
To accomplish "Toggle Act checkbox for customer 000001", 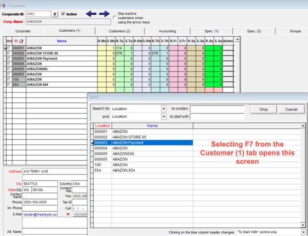I will pos(9,48).
